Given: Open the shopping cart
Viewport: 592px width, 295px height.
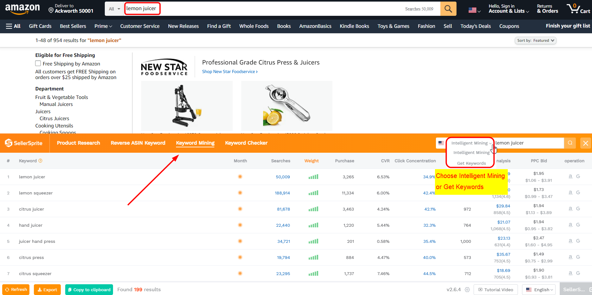Looking at the screenshot, I should (578, 9).
